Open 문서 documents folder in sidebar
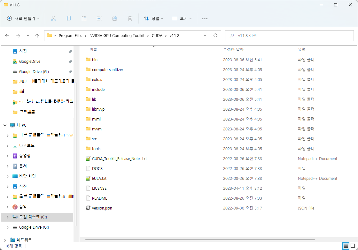358x250 pixels. pos(23,166)
